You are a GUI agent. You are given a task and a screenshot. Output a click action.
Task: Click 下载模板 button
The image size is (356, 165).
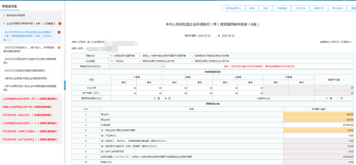pyautogui.click(x=281, y=8)
